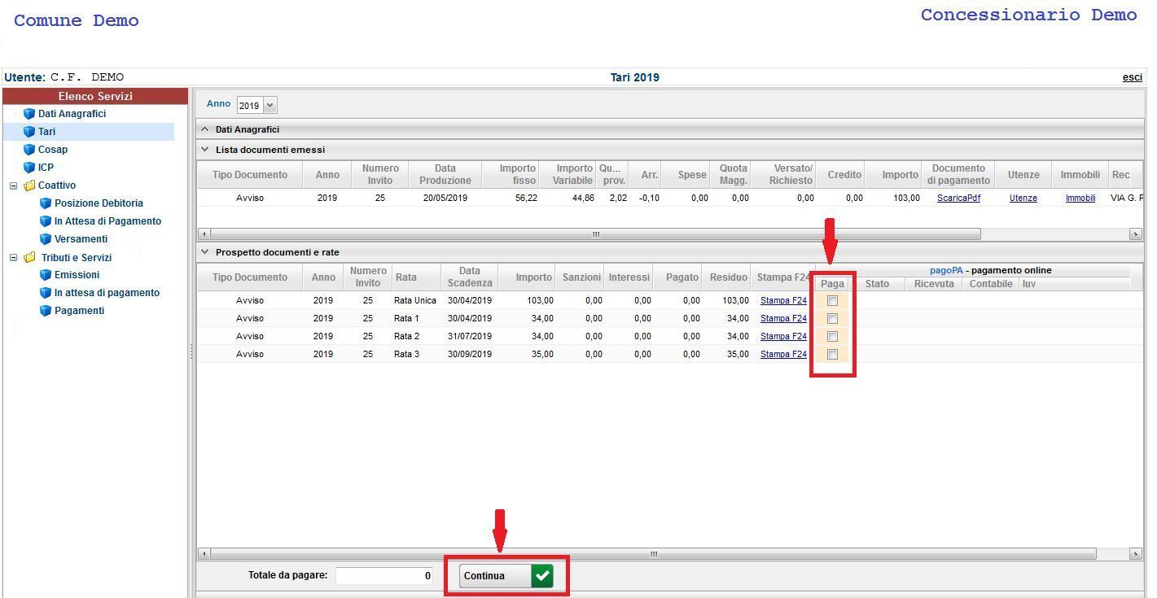This screenshot has height=598, width=1157.
Task: Click the Totale da pagare field
Action: (384, 576)
